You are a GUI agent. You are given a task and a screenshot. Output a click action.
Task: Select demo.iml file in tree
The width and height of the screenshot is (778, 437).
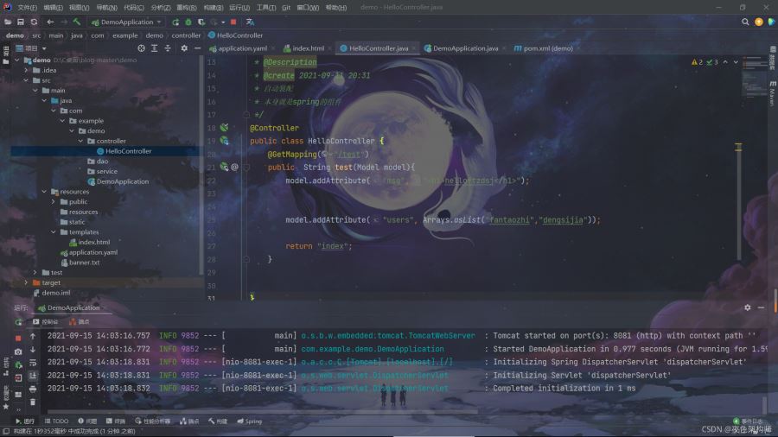click(55, 293)
